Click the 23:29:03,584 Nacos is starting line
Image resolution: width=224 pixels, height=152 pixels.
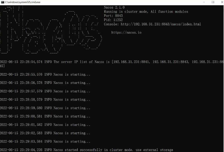[x=45, y=141]
